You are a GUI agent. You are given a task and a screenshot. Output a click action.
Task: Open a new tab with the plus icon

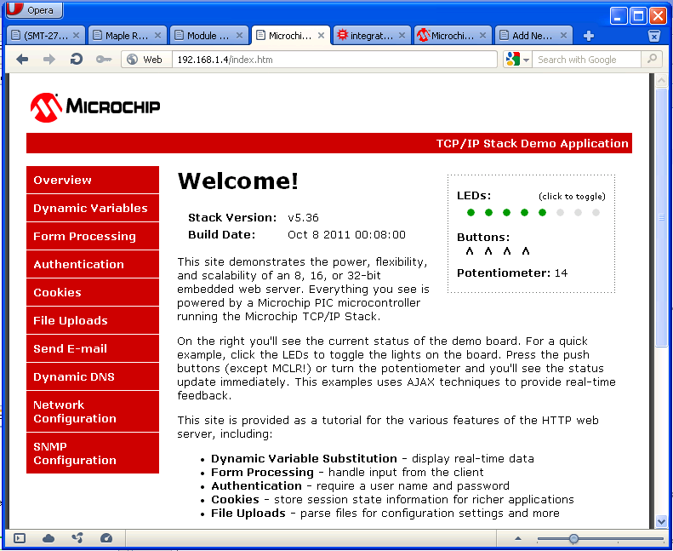pos(589,36)
